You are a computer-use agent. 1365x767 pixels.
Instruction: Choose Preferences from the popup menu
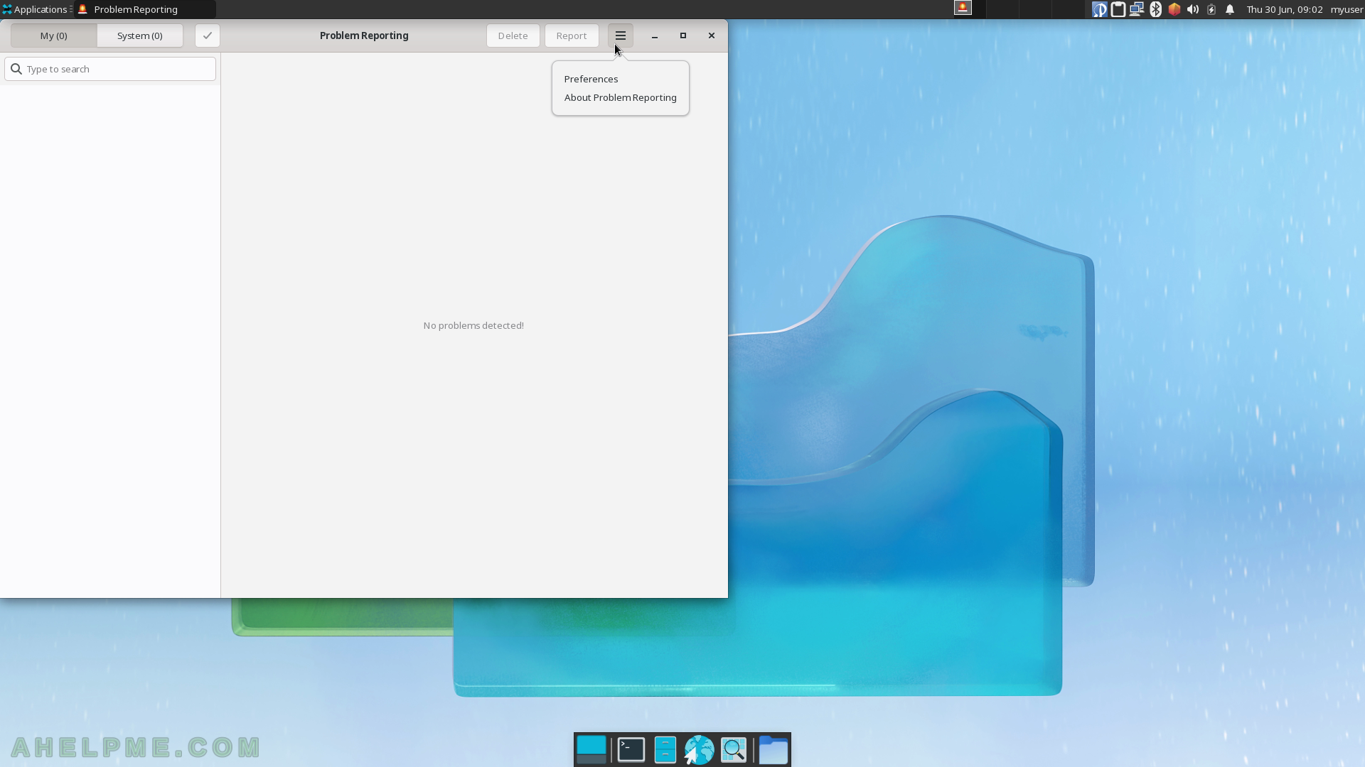[591, 79]
